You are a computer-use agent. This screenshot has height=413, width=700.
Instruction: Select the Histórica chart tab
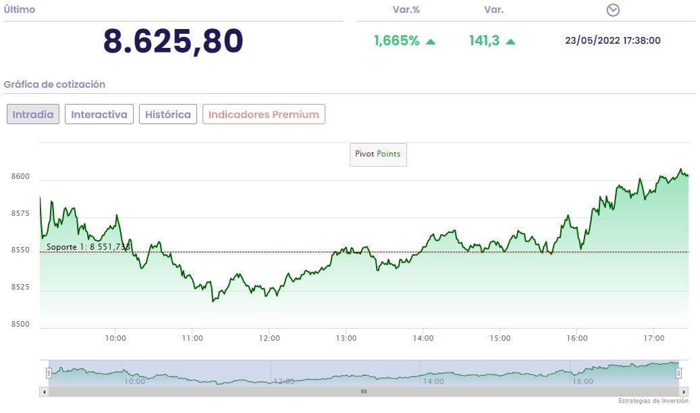click(168, 115)
